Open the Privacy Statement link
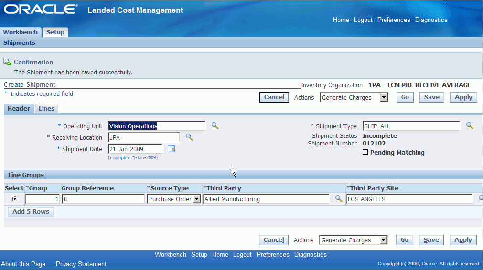483x270 pixels. [81, 264]
